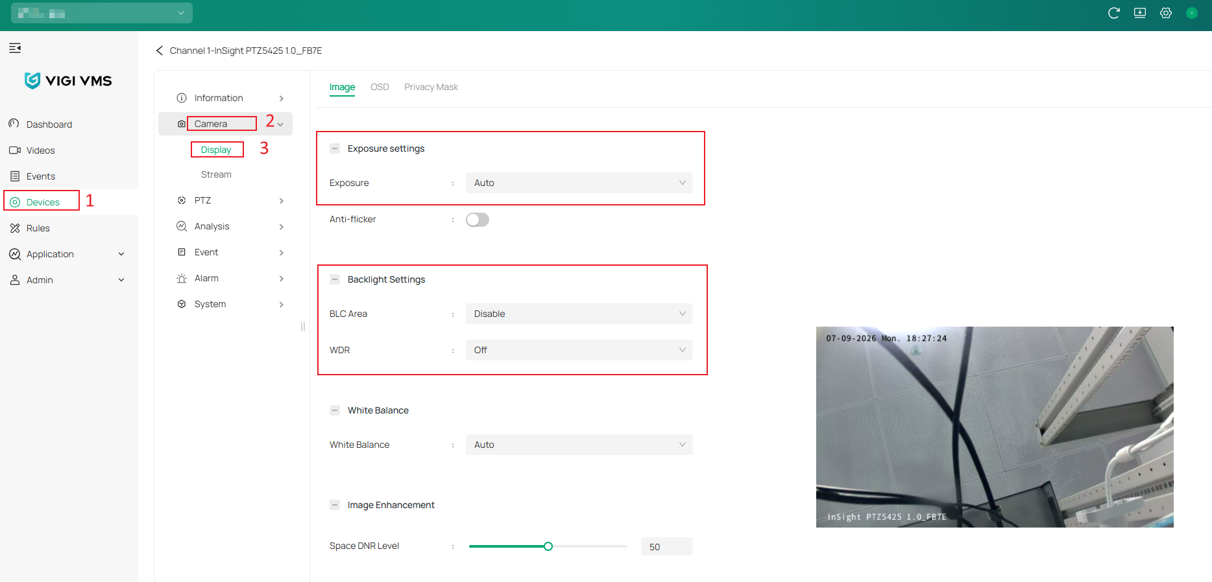1212x582 pixels.
Task: Open the WDR dropdown
Action: click(579, 350)
